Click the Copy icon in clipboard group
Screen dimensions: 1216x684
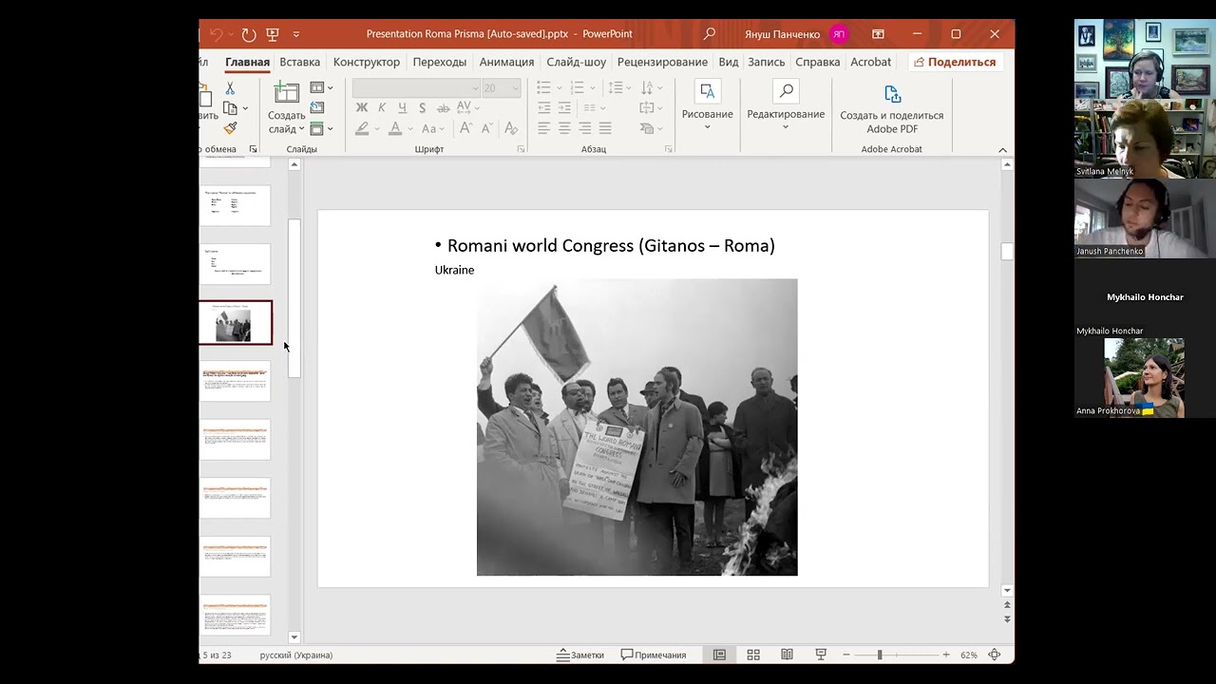tap(230, 108)
